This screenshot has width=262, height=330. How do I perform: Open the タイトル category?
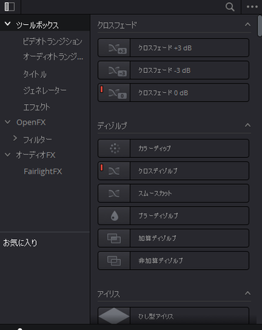click(x=35, y=74)
